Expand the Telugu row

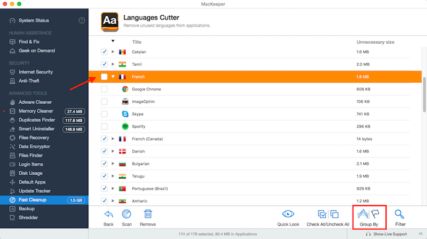coord(113,176)
